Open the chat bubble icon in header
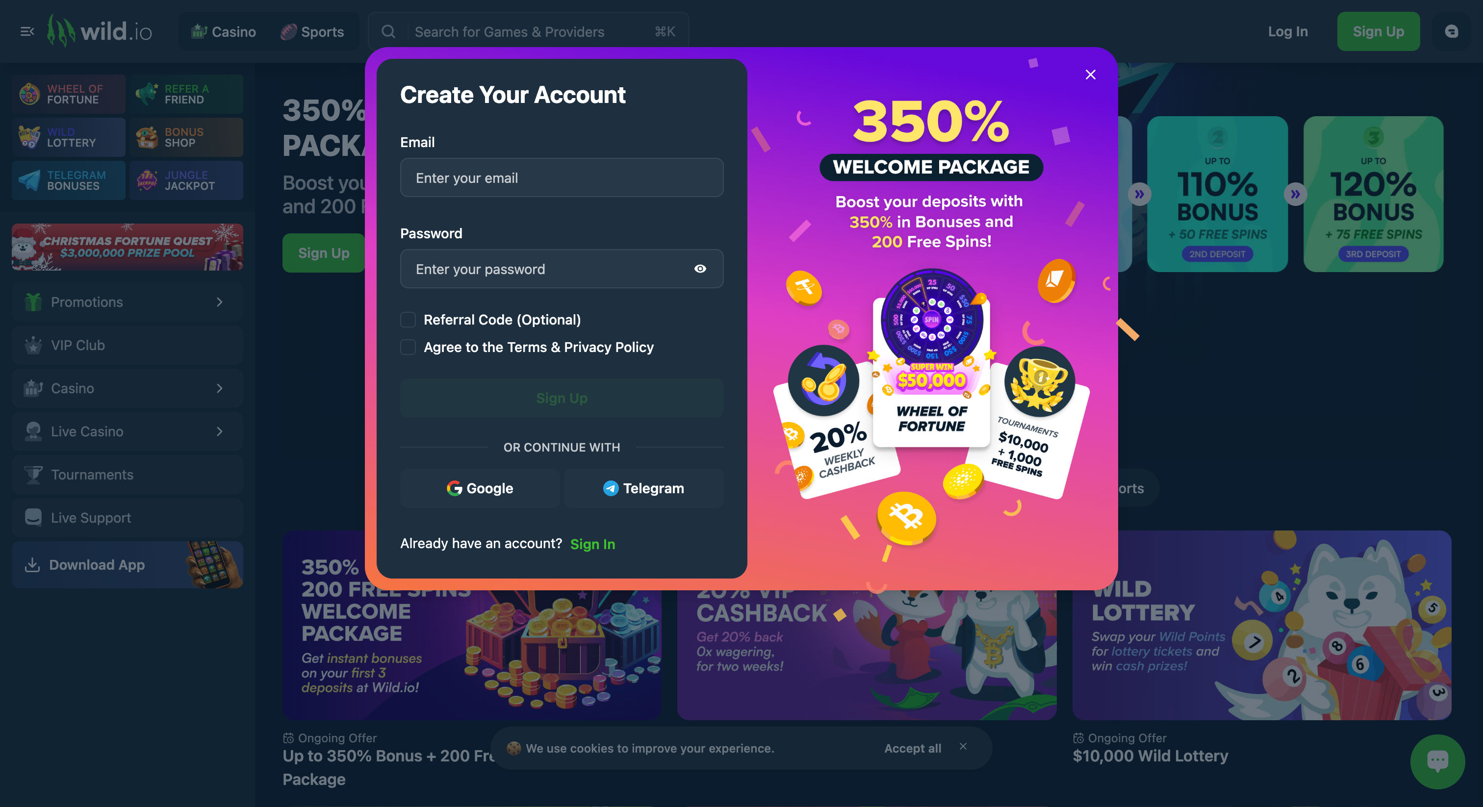 (x=1451, y=32)
